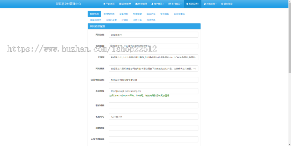Open the 快捷登录 tab
The image size is (291, 146).
(x=137, y=14)
